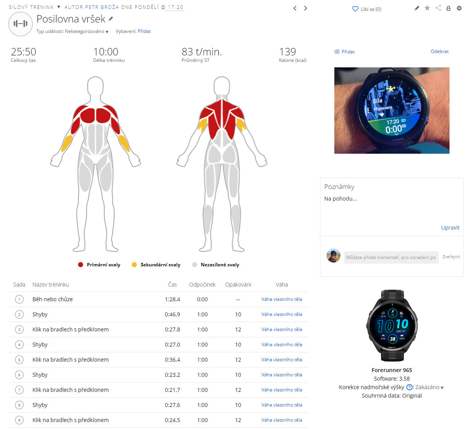Viewport: 470px width, 429px height.
Task: Click Odebrat to remove photo
Action: tap(440, 51)
